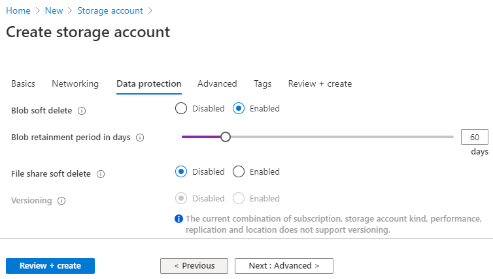Click the Home breadcrumb link

(x=18, y=11)
